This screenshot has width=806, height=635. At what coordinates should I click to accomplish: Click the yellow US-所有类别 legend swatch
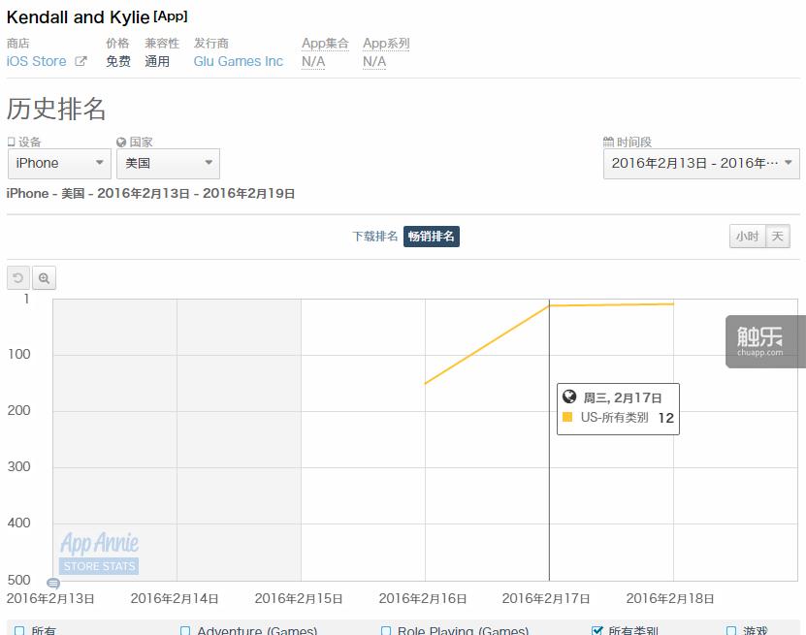tap(567, 417)
